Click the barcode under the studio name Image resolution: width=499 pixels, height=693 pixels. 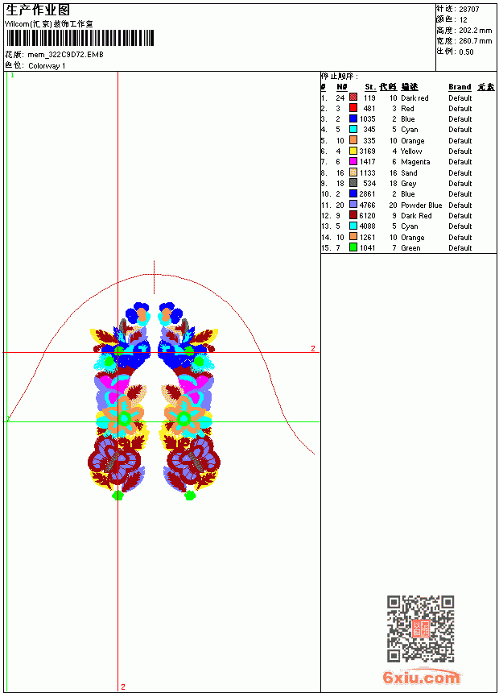click(80, 38)
